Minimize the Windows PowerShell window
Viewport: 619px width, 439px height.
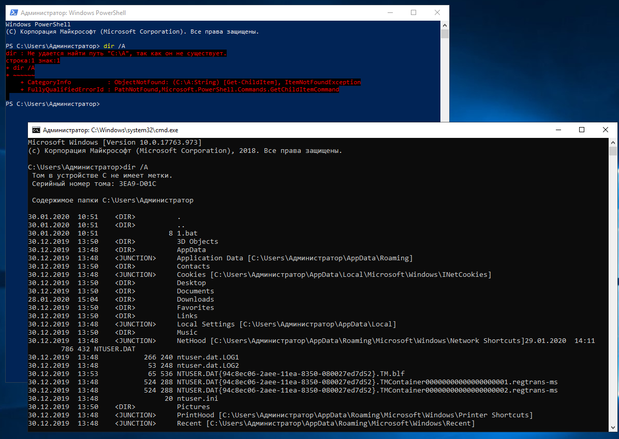(x=389, y=12)
